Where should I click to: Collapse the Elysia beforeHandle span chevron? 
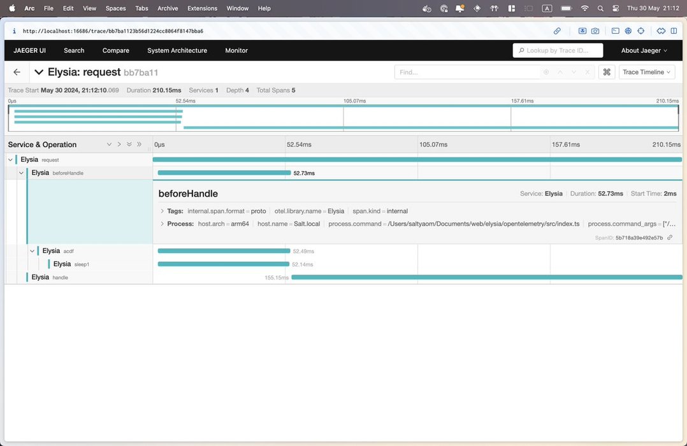21,173
